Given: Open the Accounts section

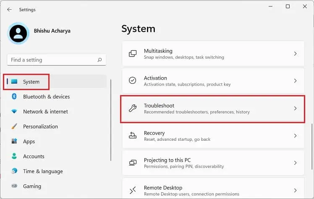Looking at the screenshot, I should tap(34, 156).
